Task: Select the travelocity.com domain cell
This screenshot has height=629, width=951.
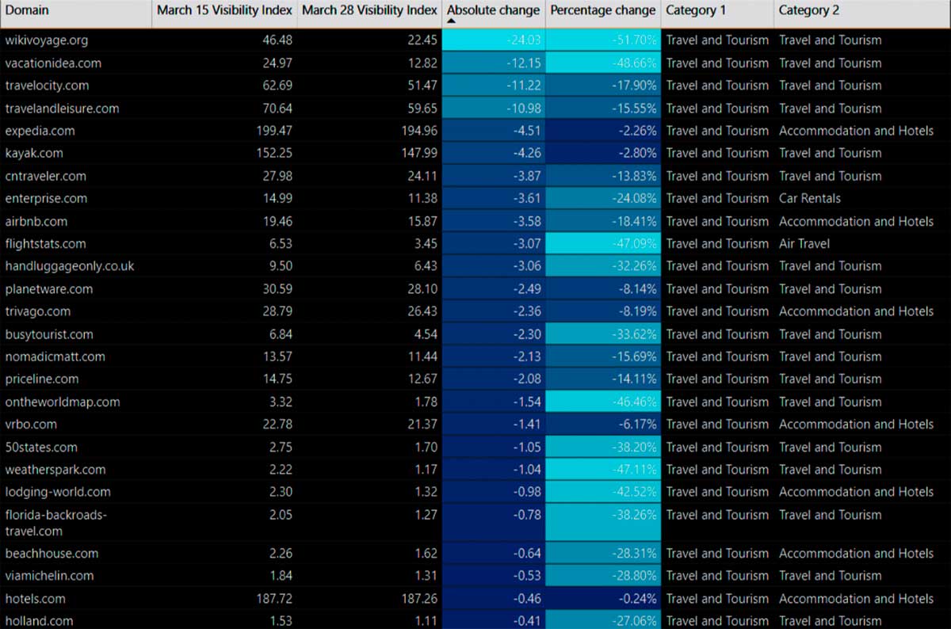Action: [75, 86]
